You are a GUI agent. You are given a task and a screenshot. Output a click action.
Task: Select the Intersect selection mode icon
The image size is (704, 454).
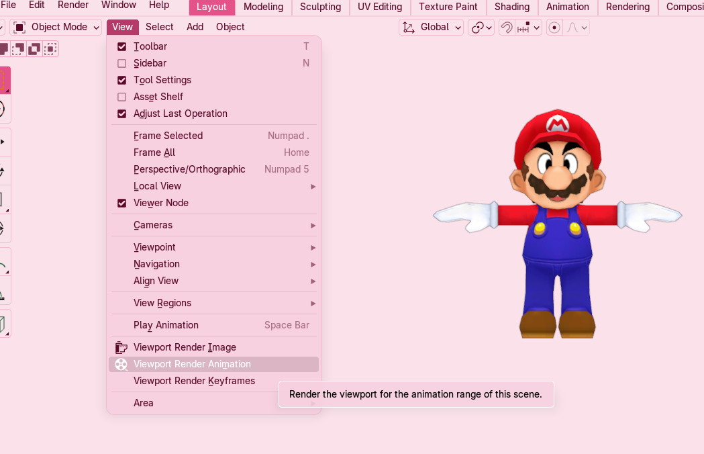click(x=50, y=48)
